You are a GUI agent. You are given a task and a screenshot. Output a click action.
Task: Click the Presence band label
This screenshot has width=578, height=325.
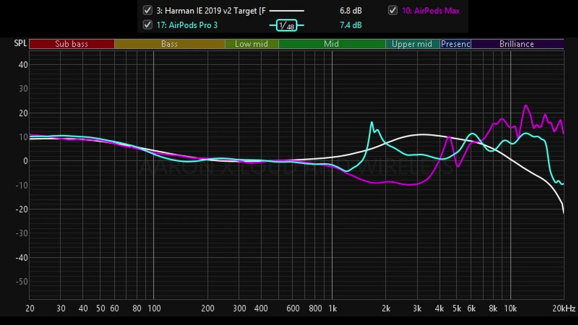point(455,44)
